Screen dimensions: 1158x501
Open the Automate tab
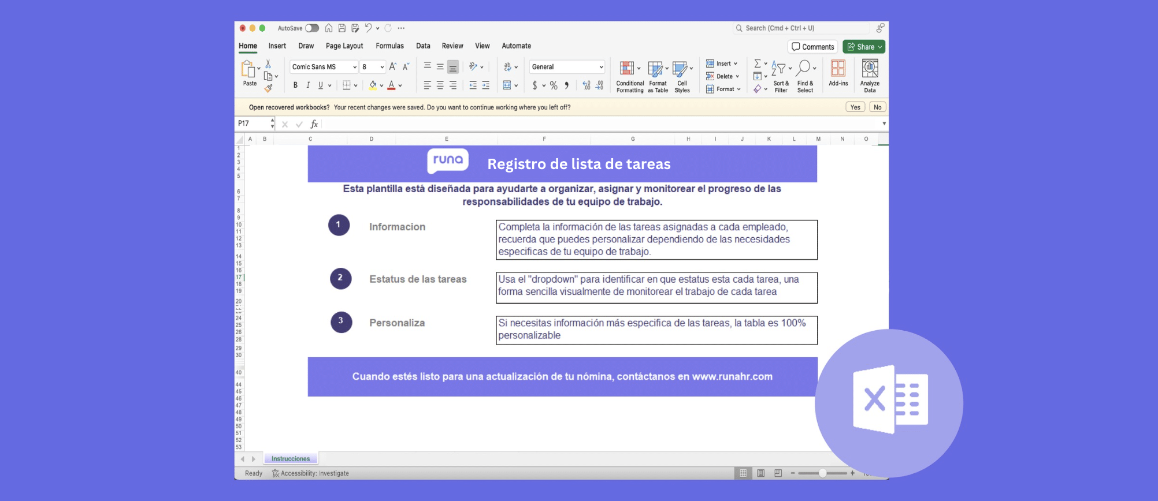[x=517, y=46]
